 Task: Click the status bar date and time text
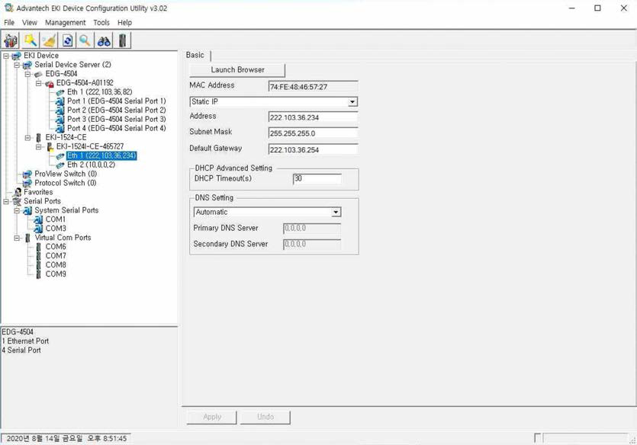point(66,438)
